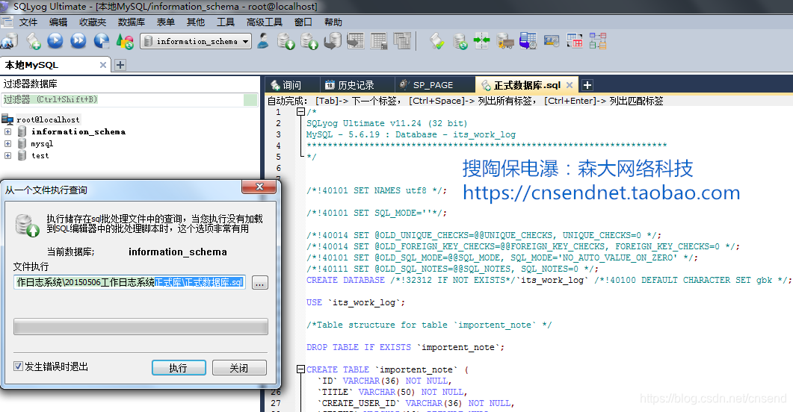This screenshot has width=793, height=412.
Task: Click the database filter input field
Action: point(131,99)
